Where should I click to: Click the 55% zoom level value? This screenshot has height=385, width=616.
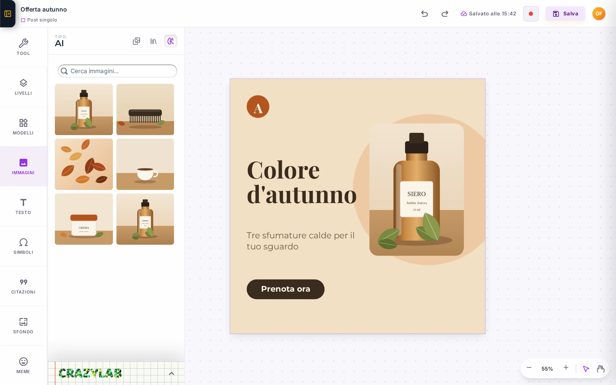click(x=547, y=369)
